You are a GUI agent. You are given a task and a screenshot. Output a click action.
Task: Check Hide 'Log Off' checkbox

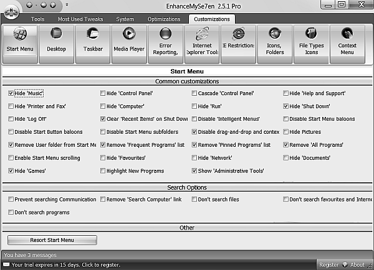click(11, 119)
